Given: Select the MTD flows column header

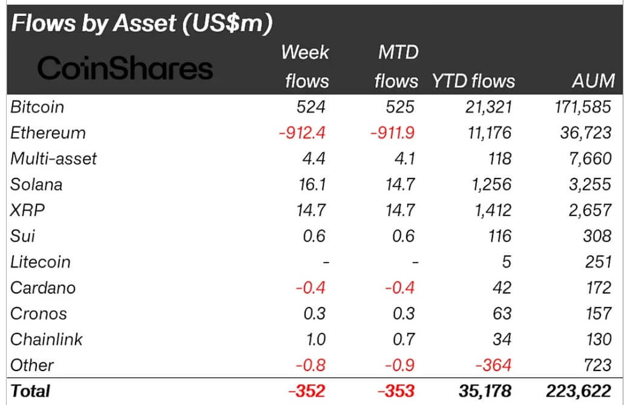Looking at the screenshot, I should pos(396,67).
